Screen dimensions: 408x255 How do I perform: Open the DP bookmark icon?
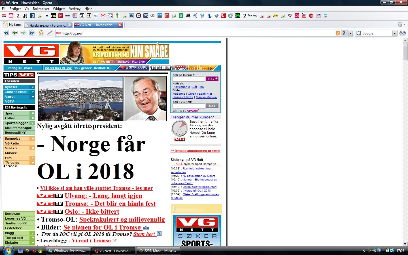(61, 16)
